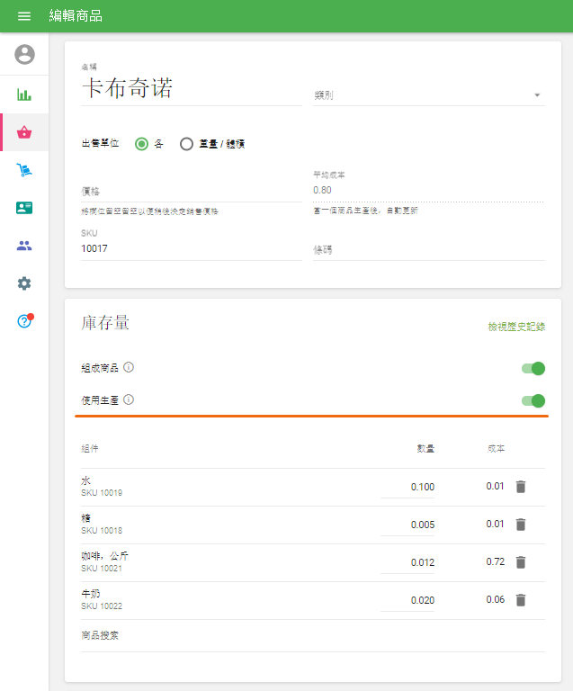Open the settings gear section

24,283
